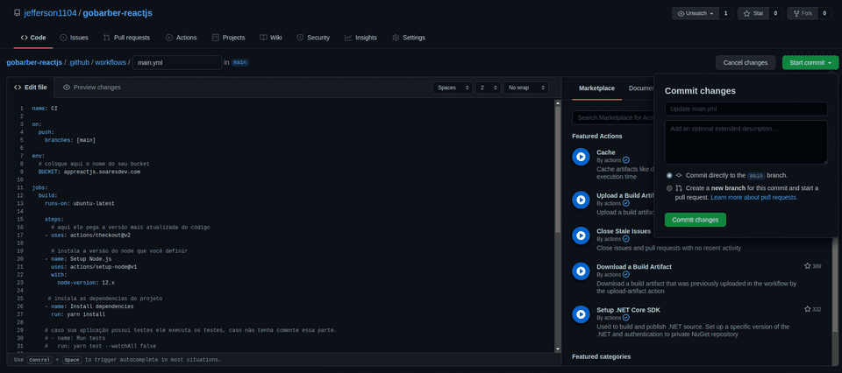This screenshot has width=842, height=373.
Task: Open the Spaces indent mode dropdown
Action: coord(452,88)
